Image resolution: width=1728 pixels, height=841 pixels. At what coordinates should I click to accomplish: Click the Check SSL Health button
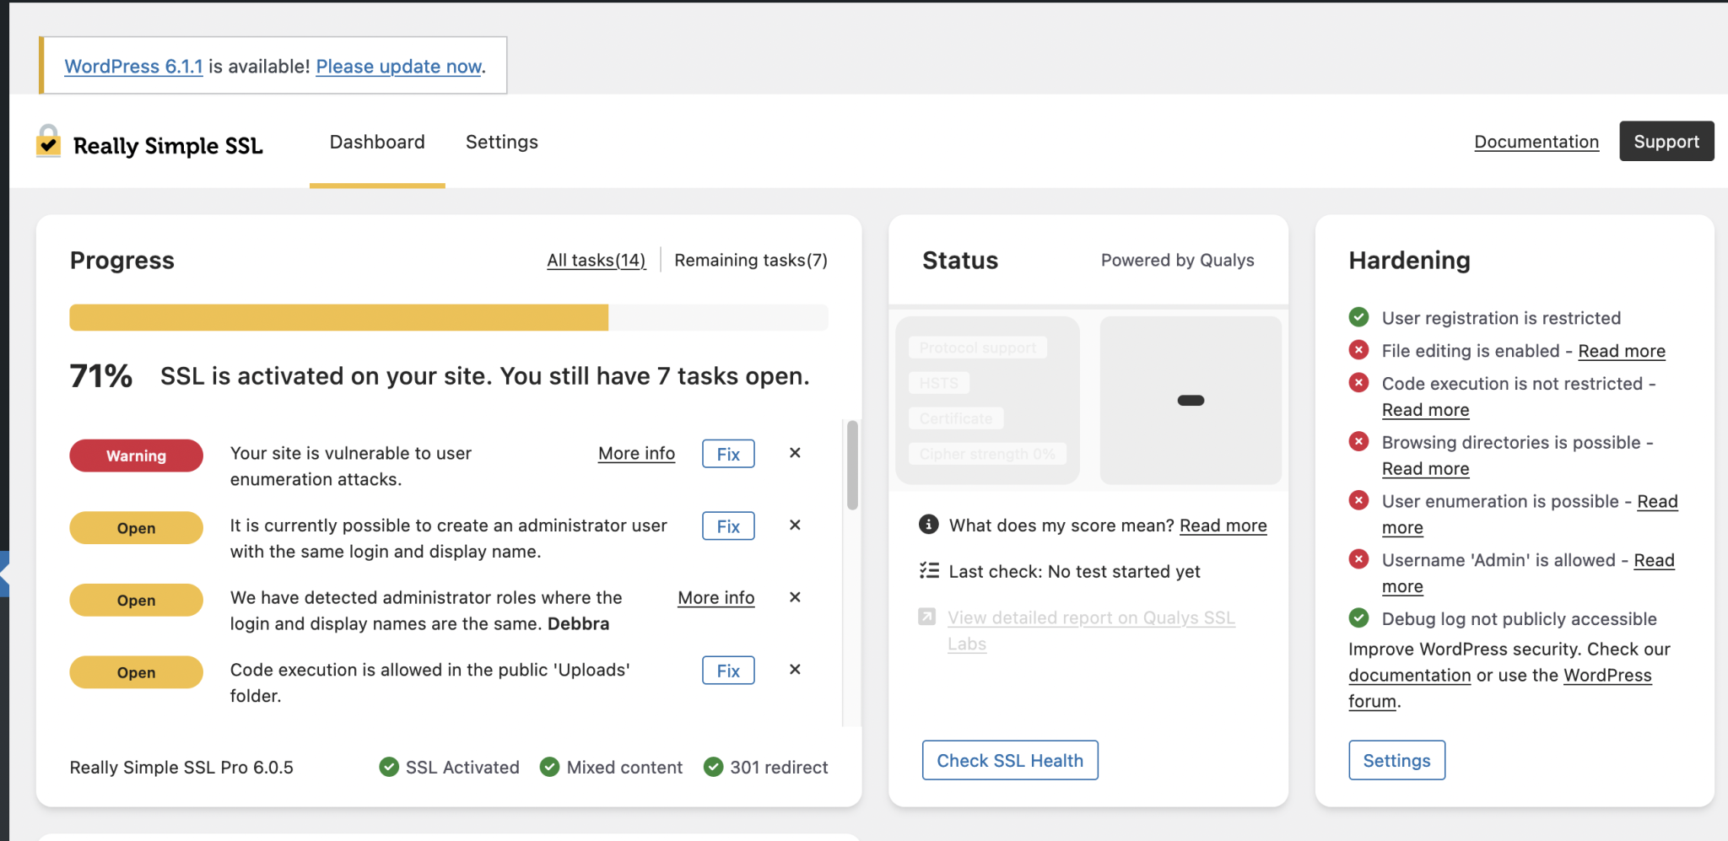(1010, 760)
